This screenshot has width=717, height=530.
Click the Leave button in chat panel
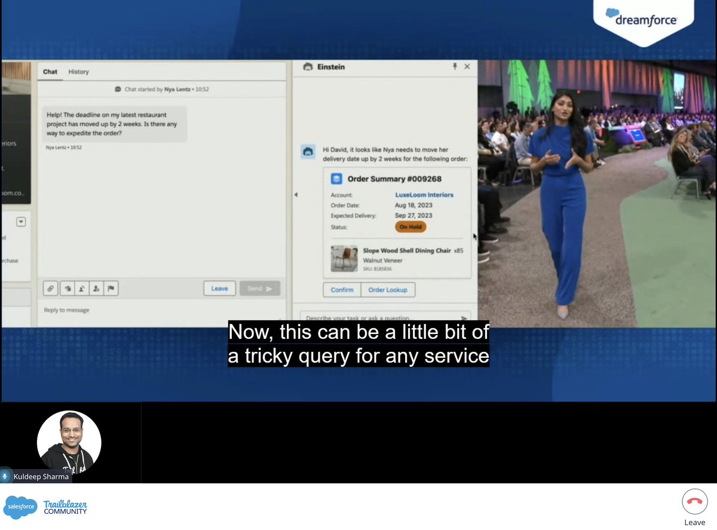[219, 289]
